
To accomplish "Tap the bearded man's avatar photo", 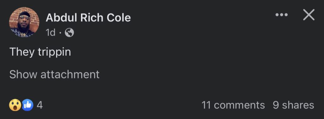I will pyautogui.click(x=24, y=22).
